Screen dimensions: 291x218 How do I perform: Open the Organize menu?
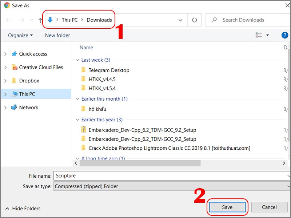pyautogui.click(x=20, y=35)
